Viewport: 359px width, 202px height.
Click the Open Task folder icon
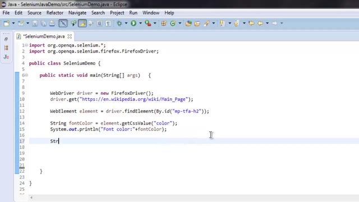coord(197,23)
